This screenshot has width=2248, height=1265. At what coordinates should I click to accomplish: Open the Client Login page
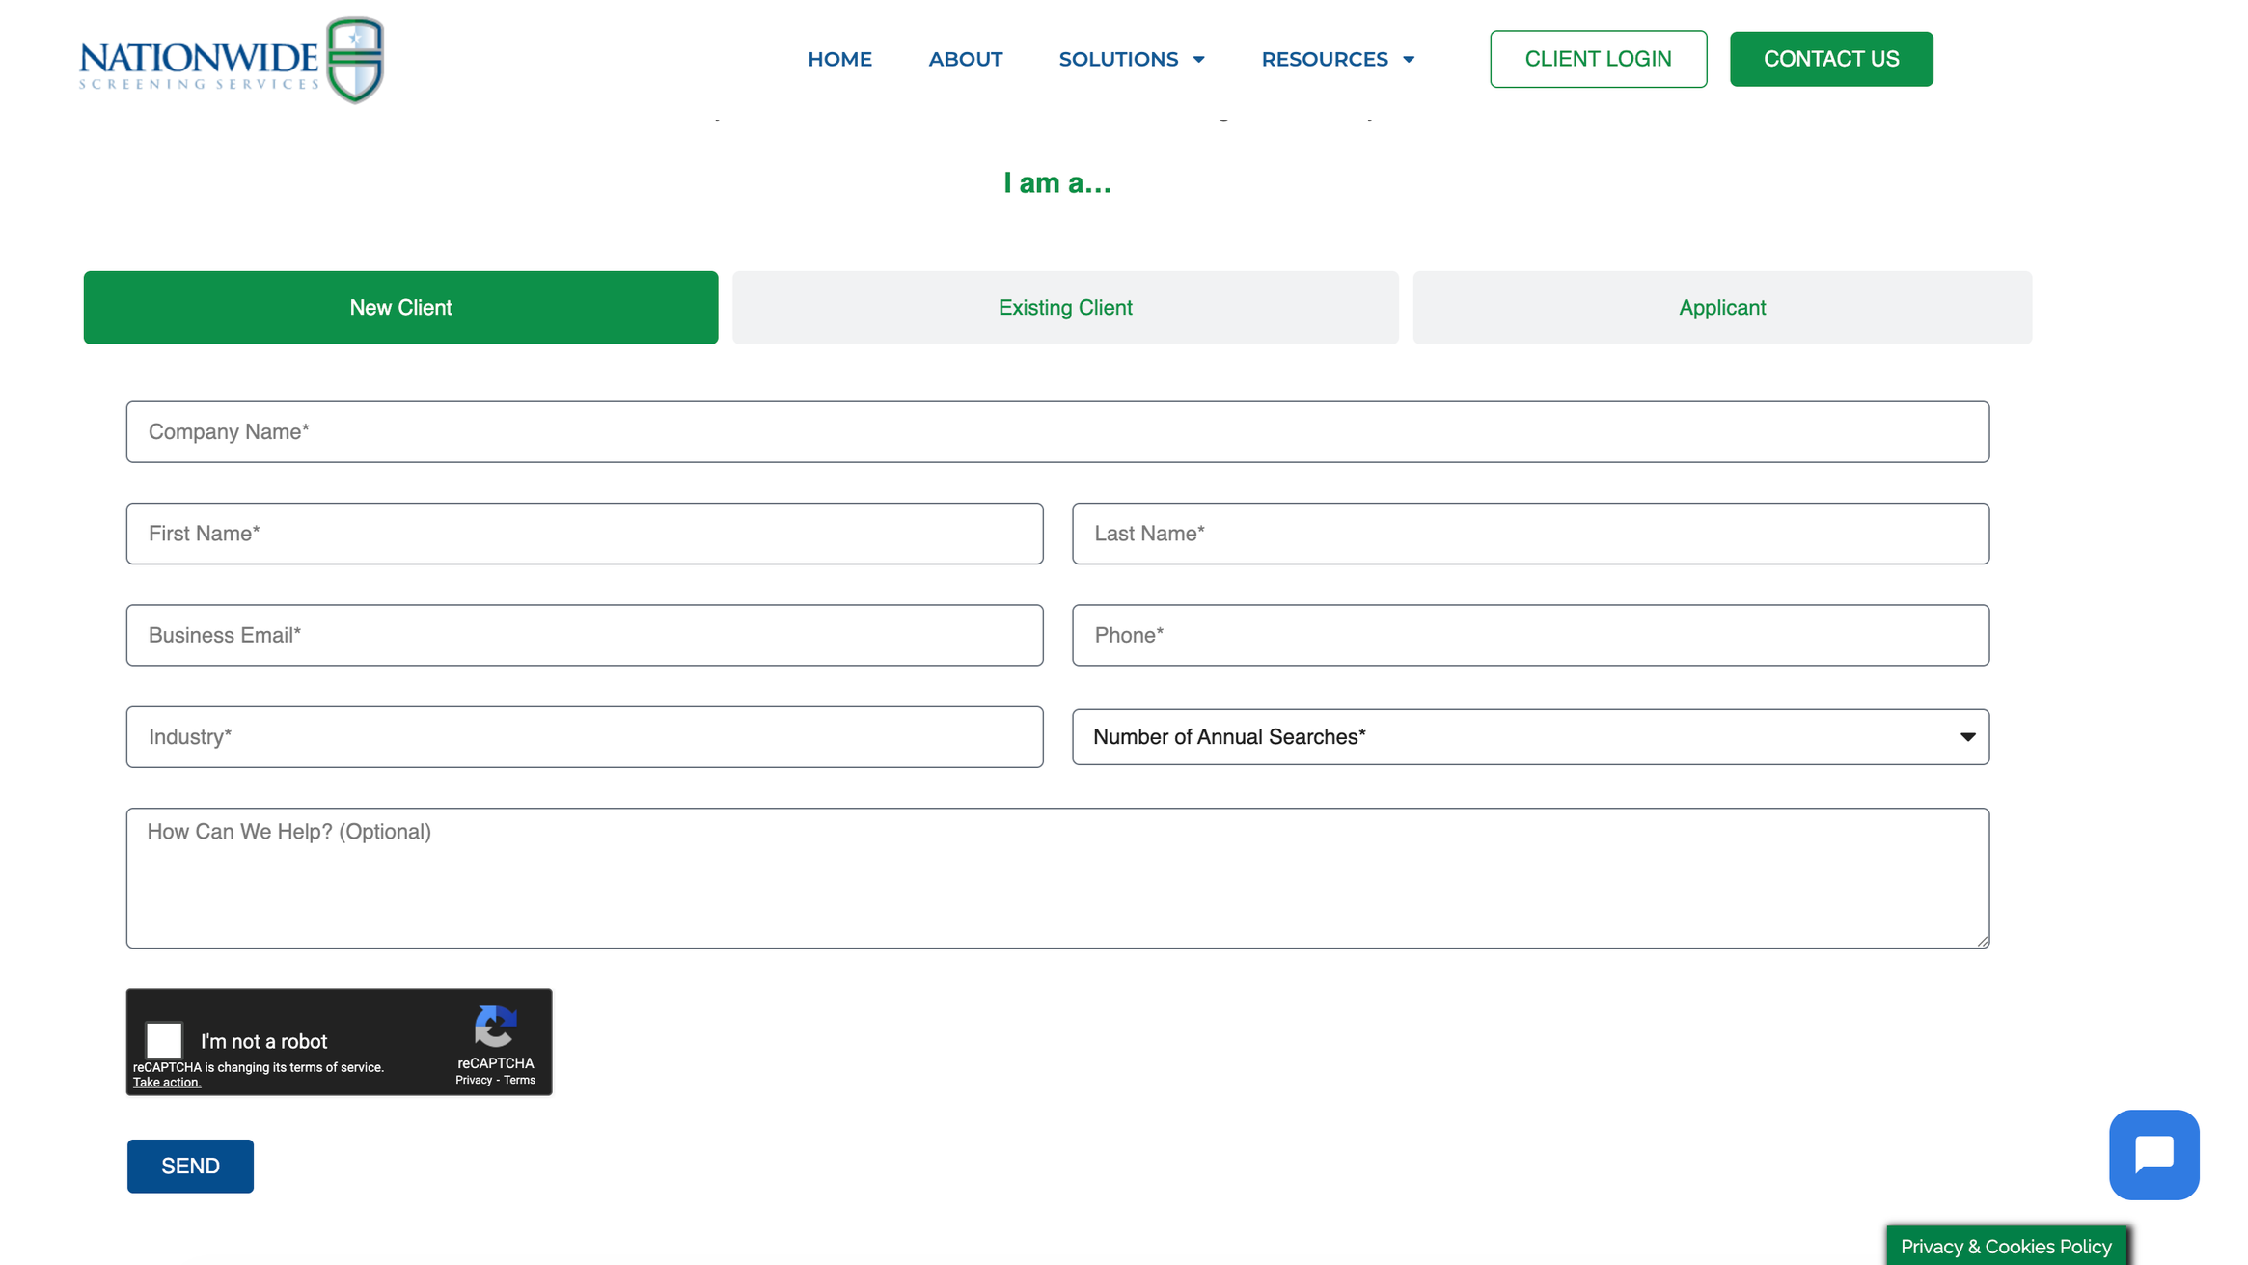pos(1597,59)
